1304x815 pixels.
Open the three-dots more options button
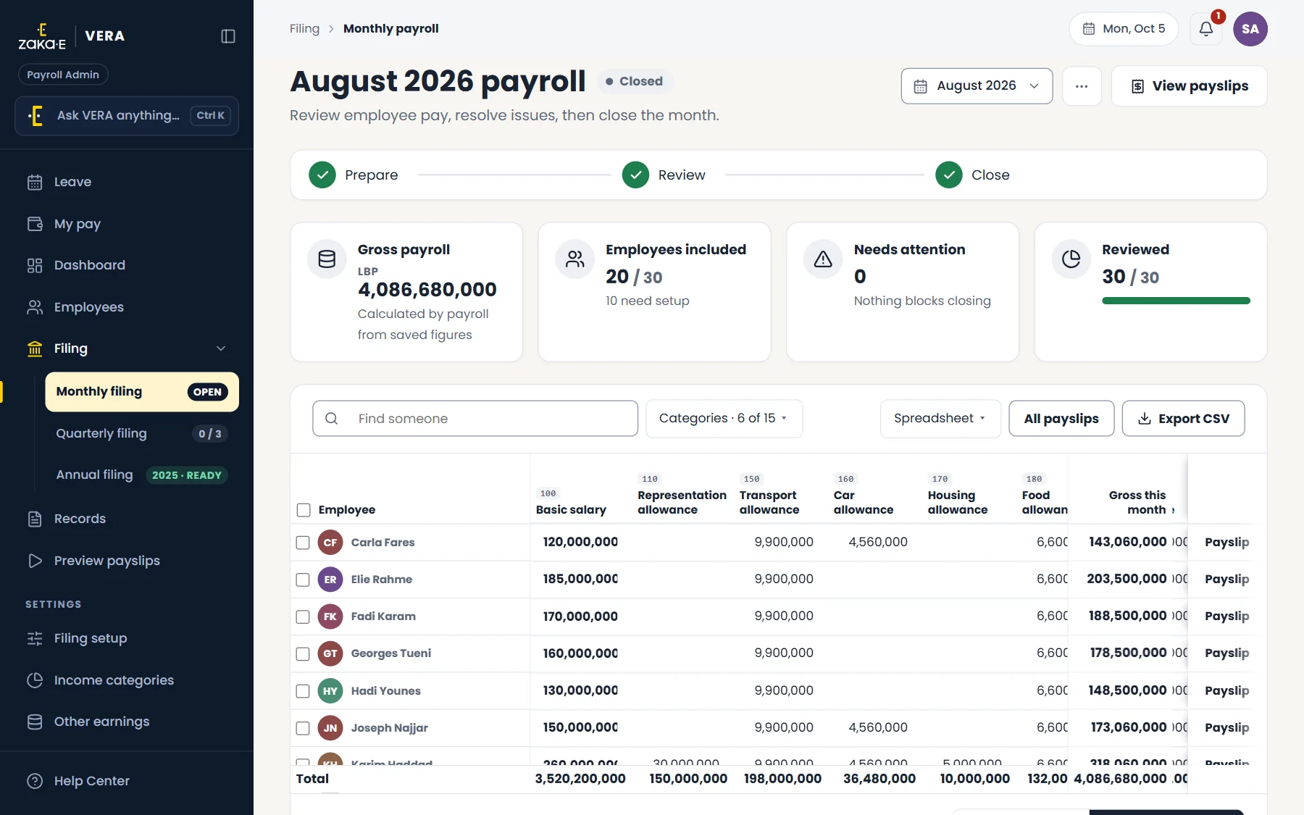[x=1082, y=86]
